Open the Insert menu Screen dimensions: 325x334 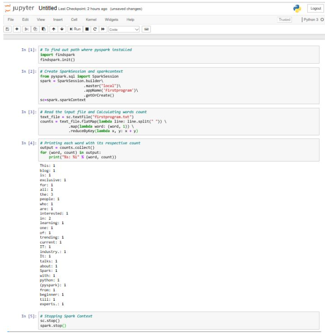pos(58,20)
